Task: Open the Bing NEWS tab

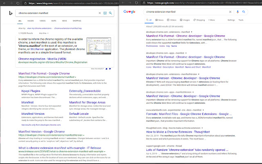Action: [65, 21]
